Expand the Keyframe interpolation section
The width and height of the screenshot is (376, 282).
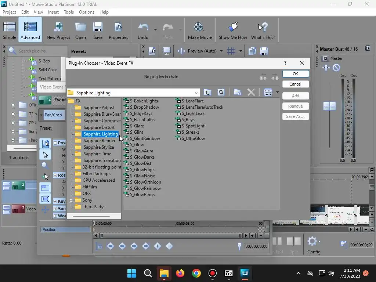[55, 202]
